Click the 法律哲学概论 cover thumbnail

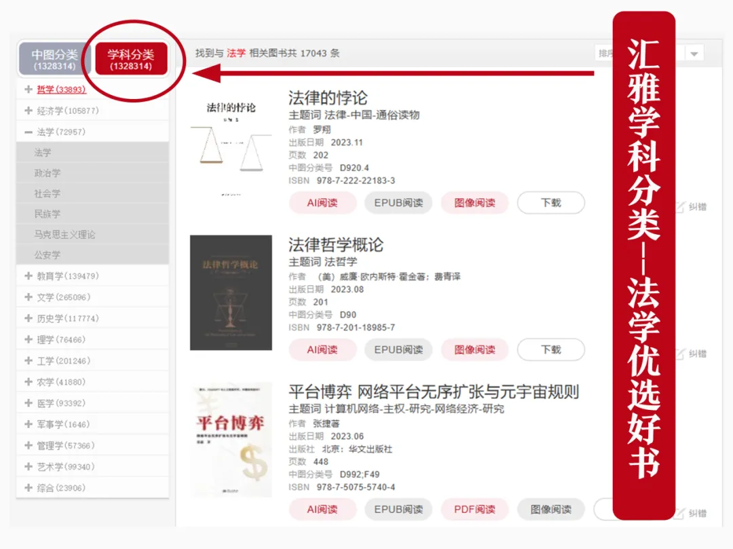[x=231, y=292]
